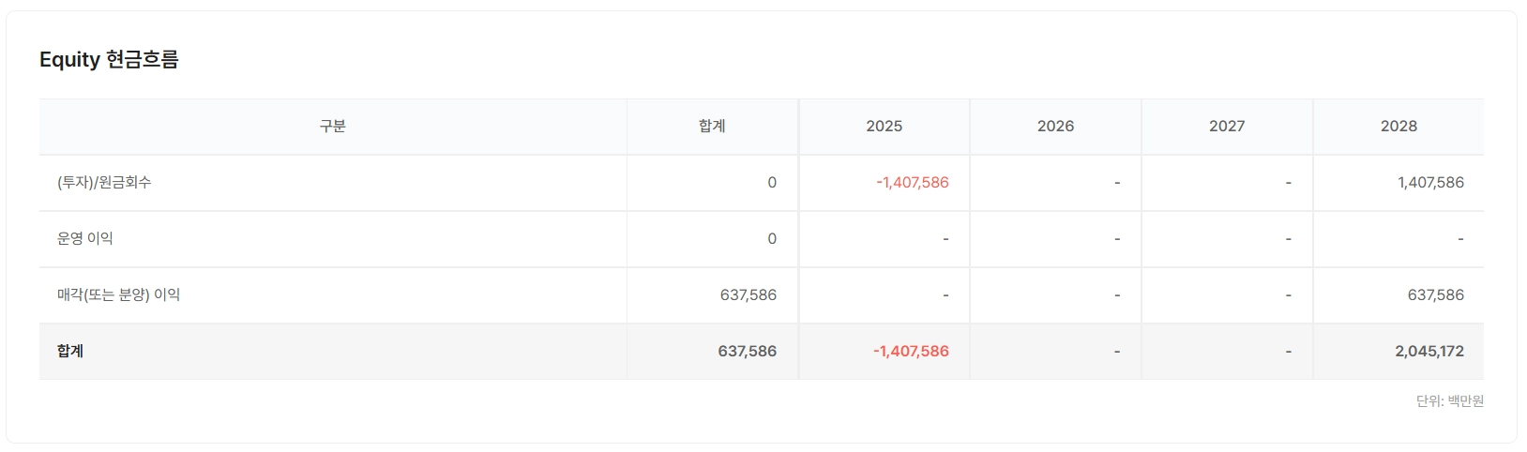Click the 2,045,172 total cell
Image resolution: width=1527 pixels, height=452 pixels.
coord(1429,352)
